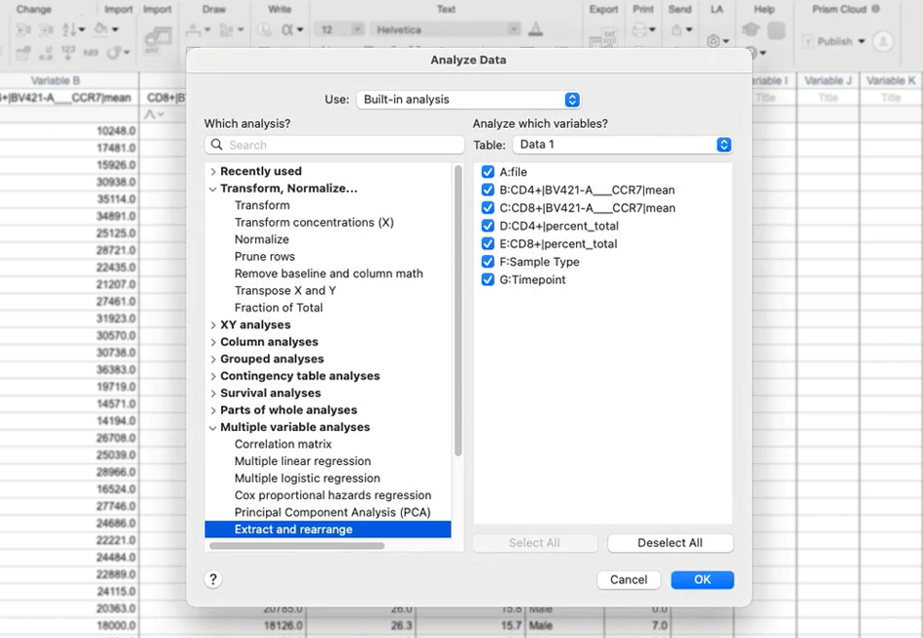Select Principal Component Analysis (PCA)
The image size is (923, 638).
(x=331, y=512)
